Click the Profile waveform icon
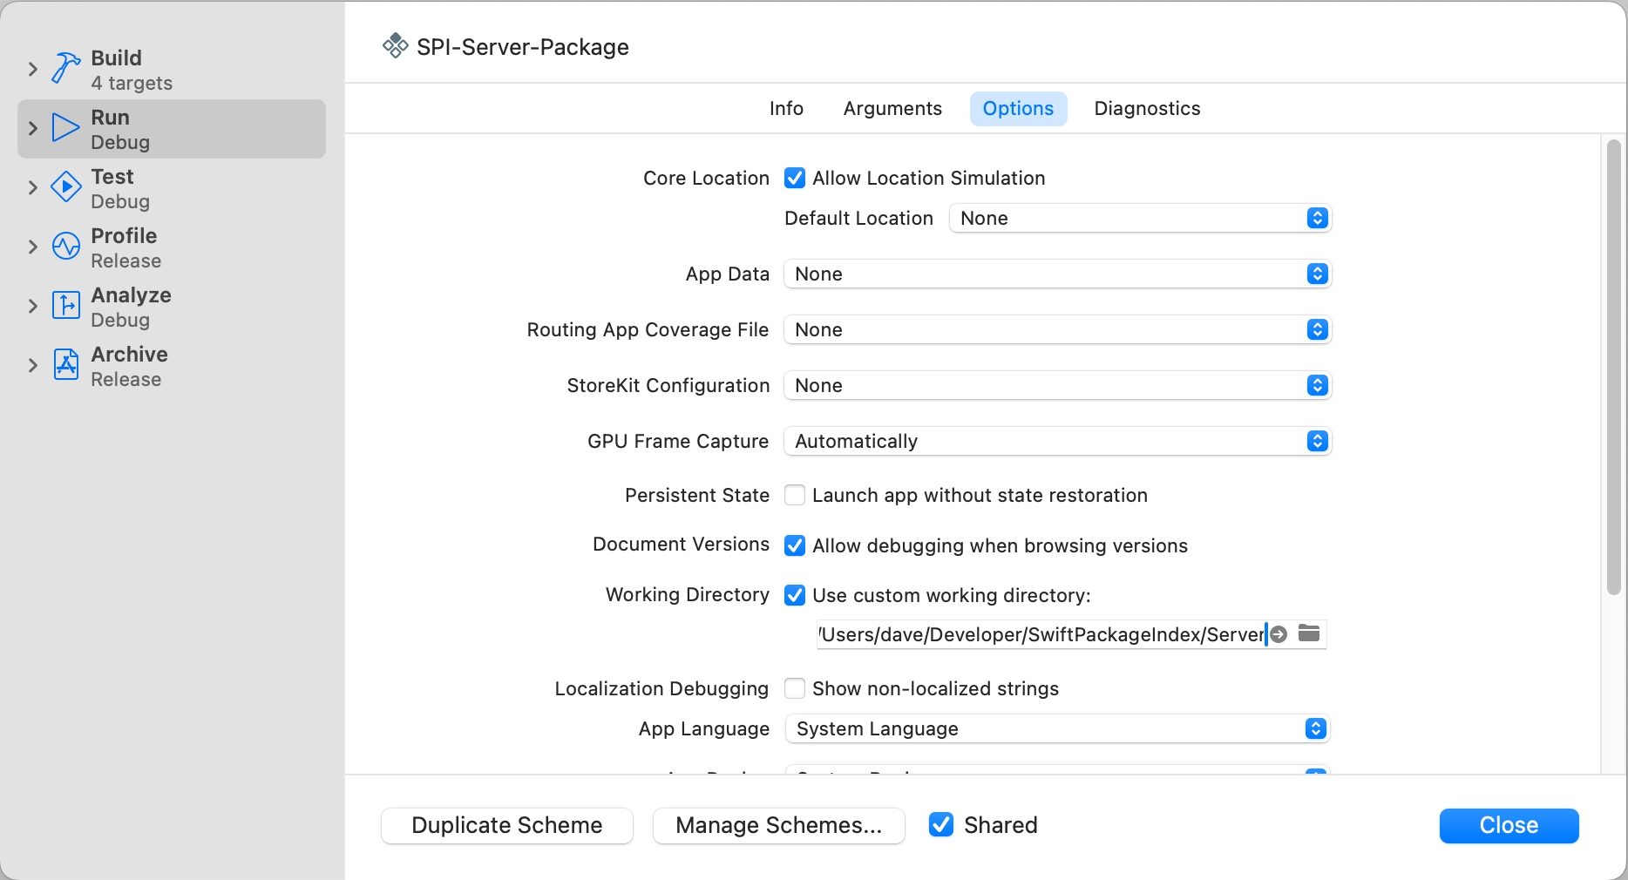 click(65, 247)
